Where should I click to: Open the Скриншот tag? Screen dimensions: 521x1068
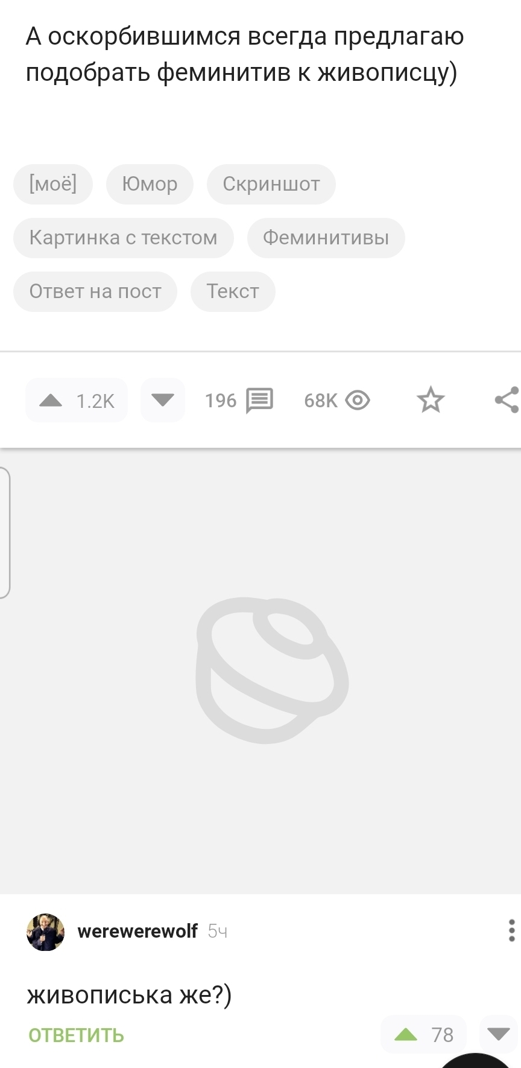271,184
